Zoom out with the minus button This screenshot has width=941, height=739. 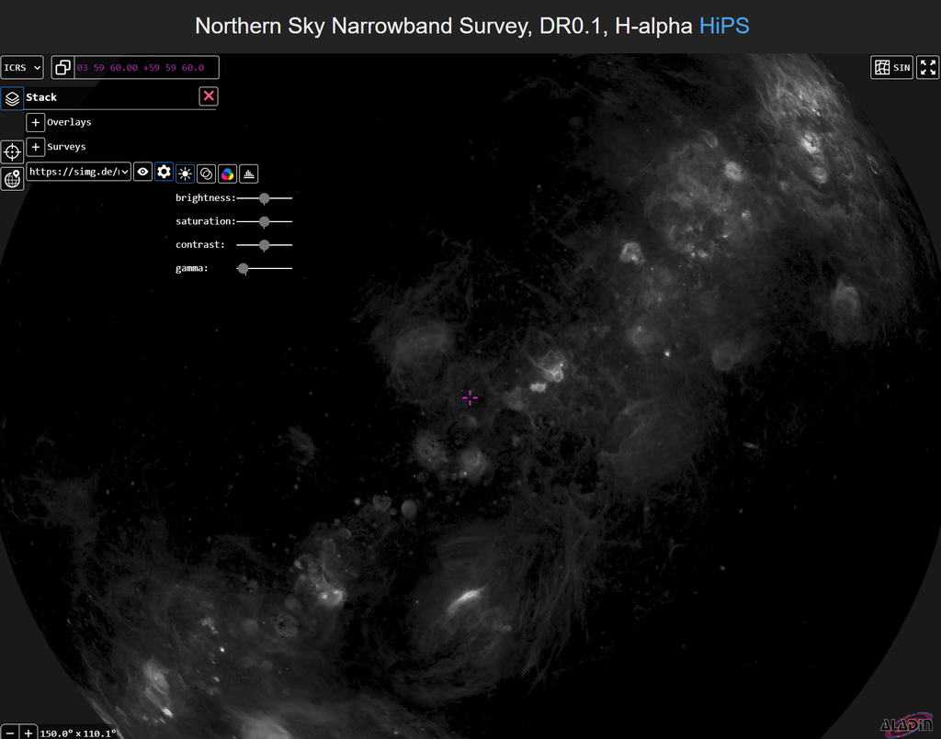tap(9, 733)
